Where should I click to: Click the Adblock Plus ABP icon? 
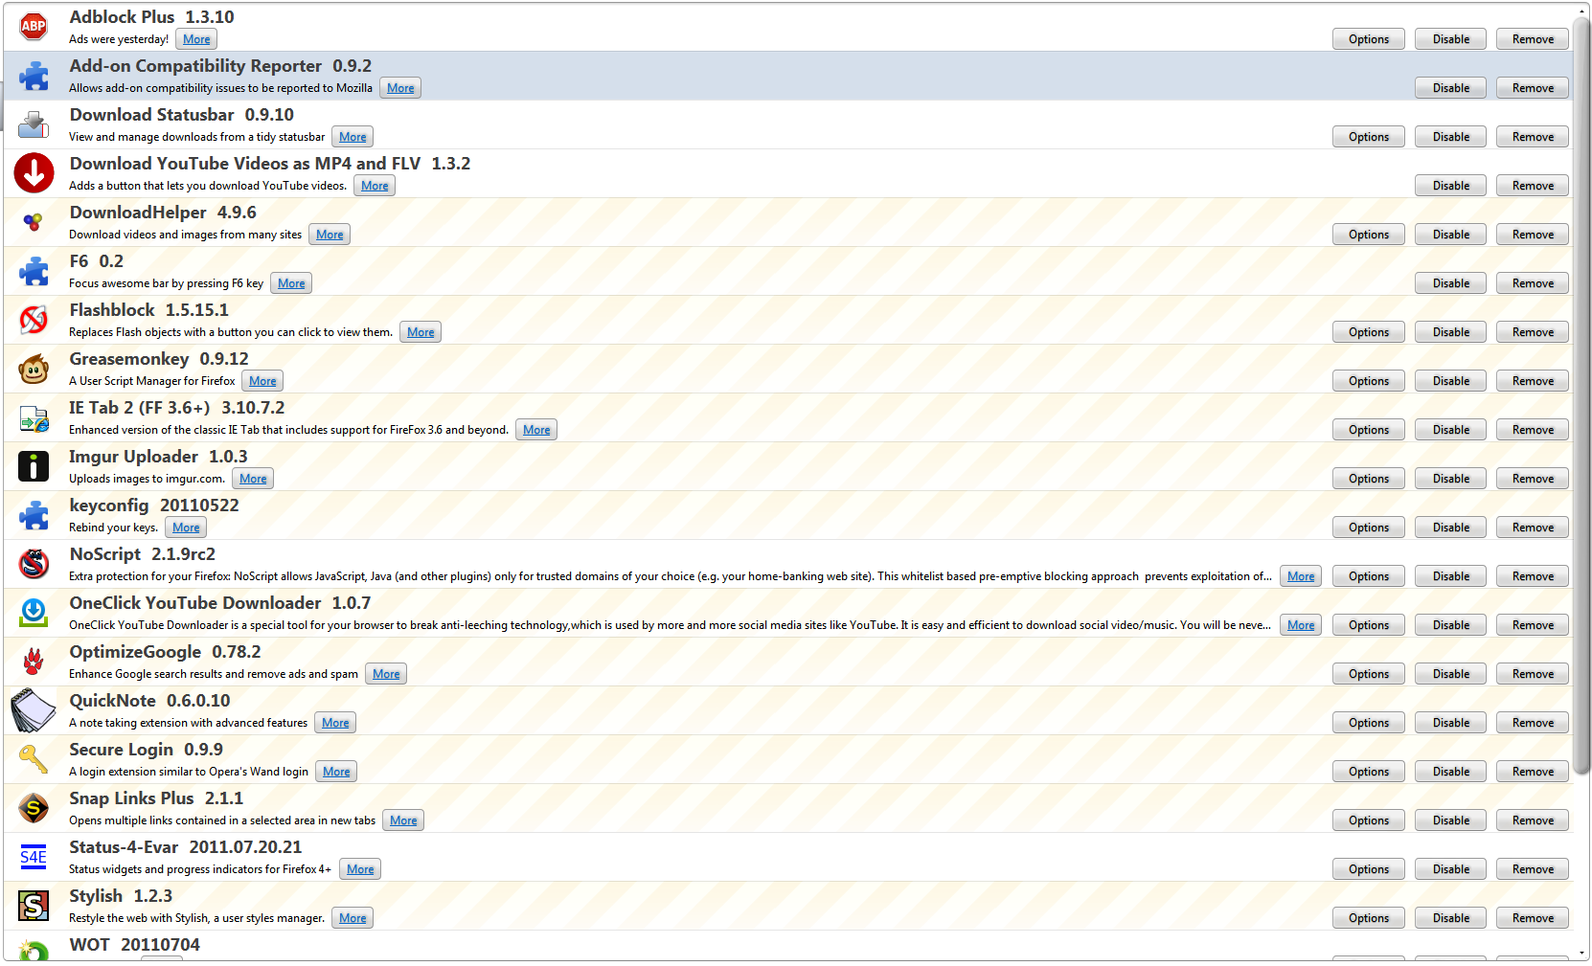point(34,27)
